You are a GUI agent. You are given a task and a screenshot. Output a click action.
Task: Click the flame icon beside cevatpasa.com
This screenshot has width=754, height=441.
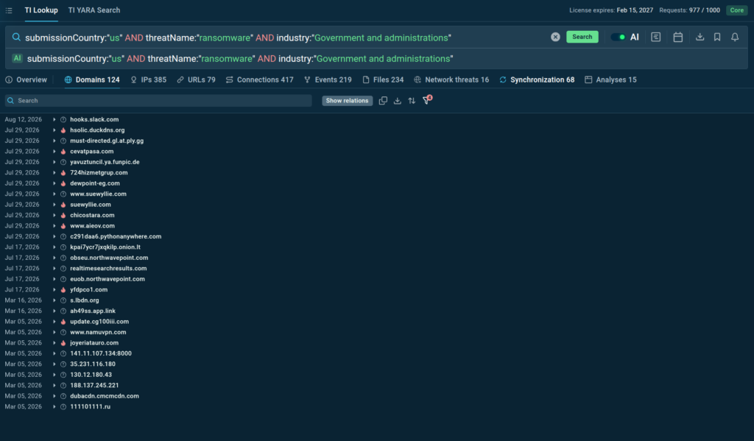(63, 151)
